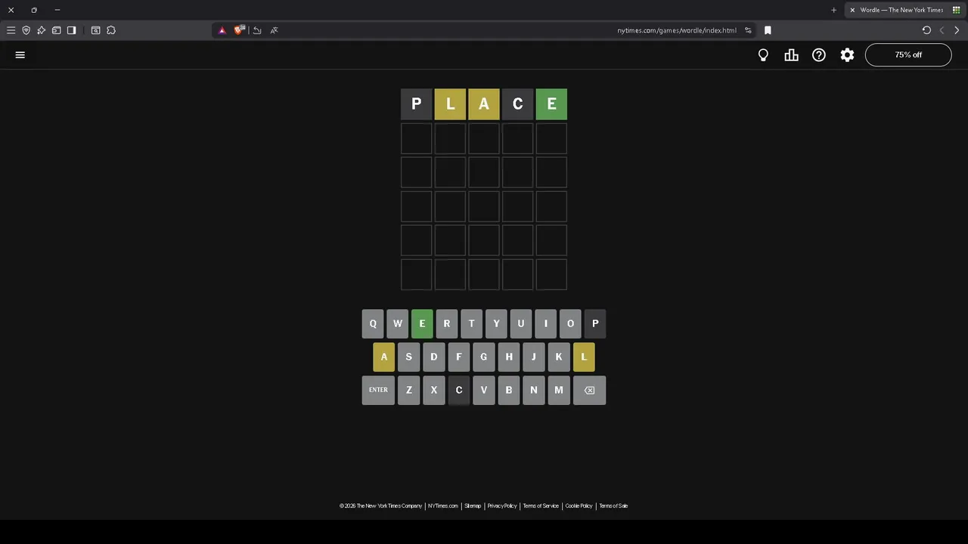Tap the S key
Viewport: 968px width, 544px height.
pyautogui.click(x=408, y=357)
